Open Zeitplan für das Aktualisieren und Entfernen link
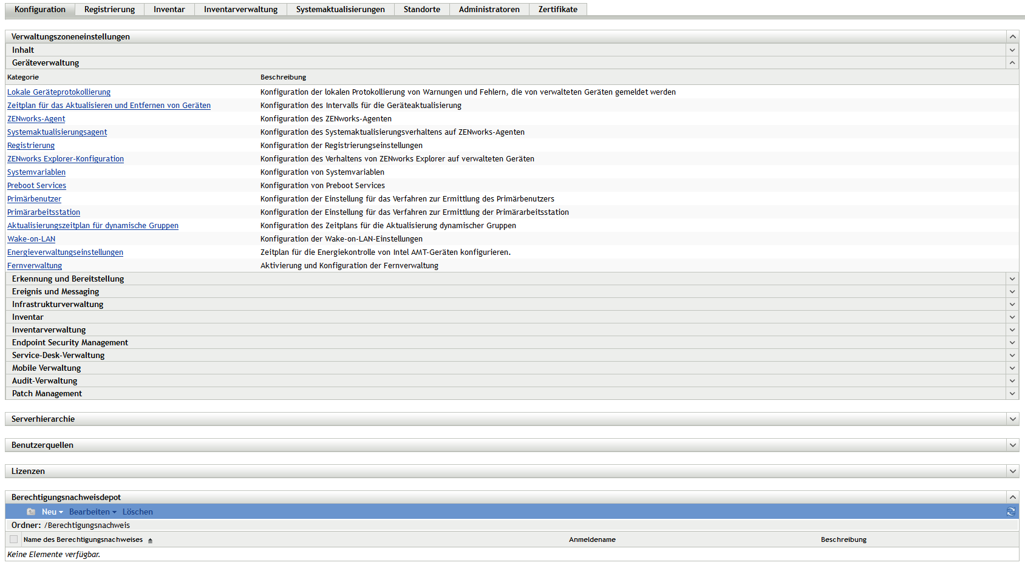The width and height of the screenshot is (1025, 568). tap(109, 106)
